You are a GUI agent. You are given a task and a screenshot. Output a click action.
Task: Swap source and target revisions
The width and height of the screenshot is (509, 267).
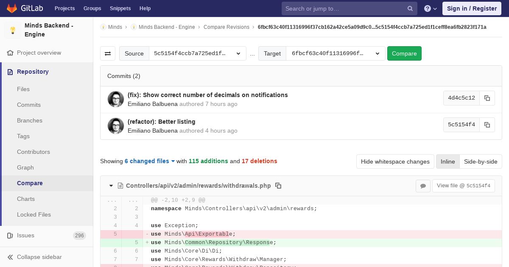108,53
